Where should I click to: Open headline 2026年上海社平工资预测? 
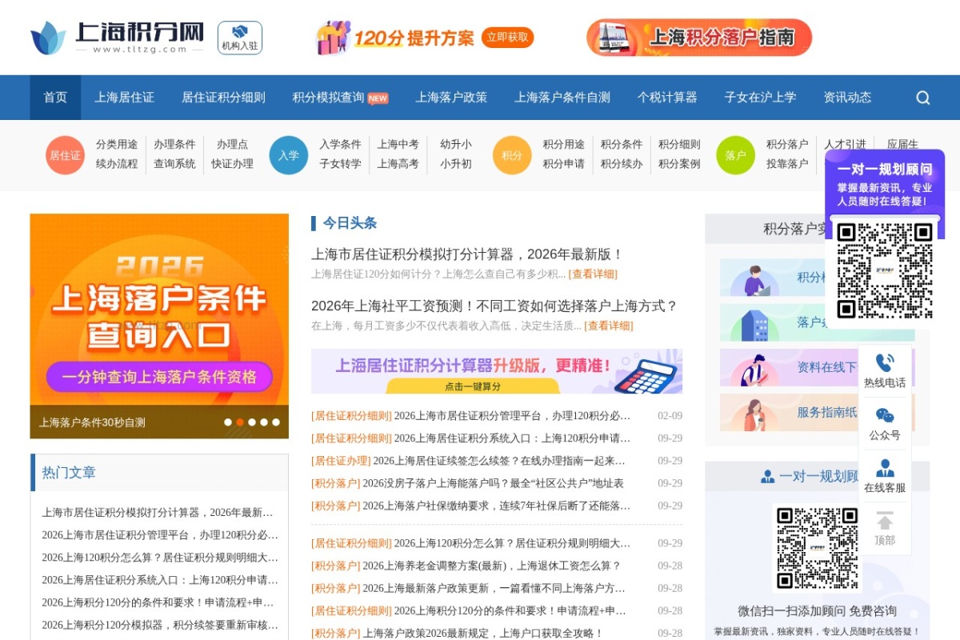coord(494,306)
